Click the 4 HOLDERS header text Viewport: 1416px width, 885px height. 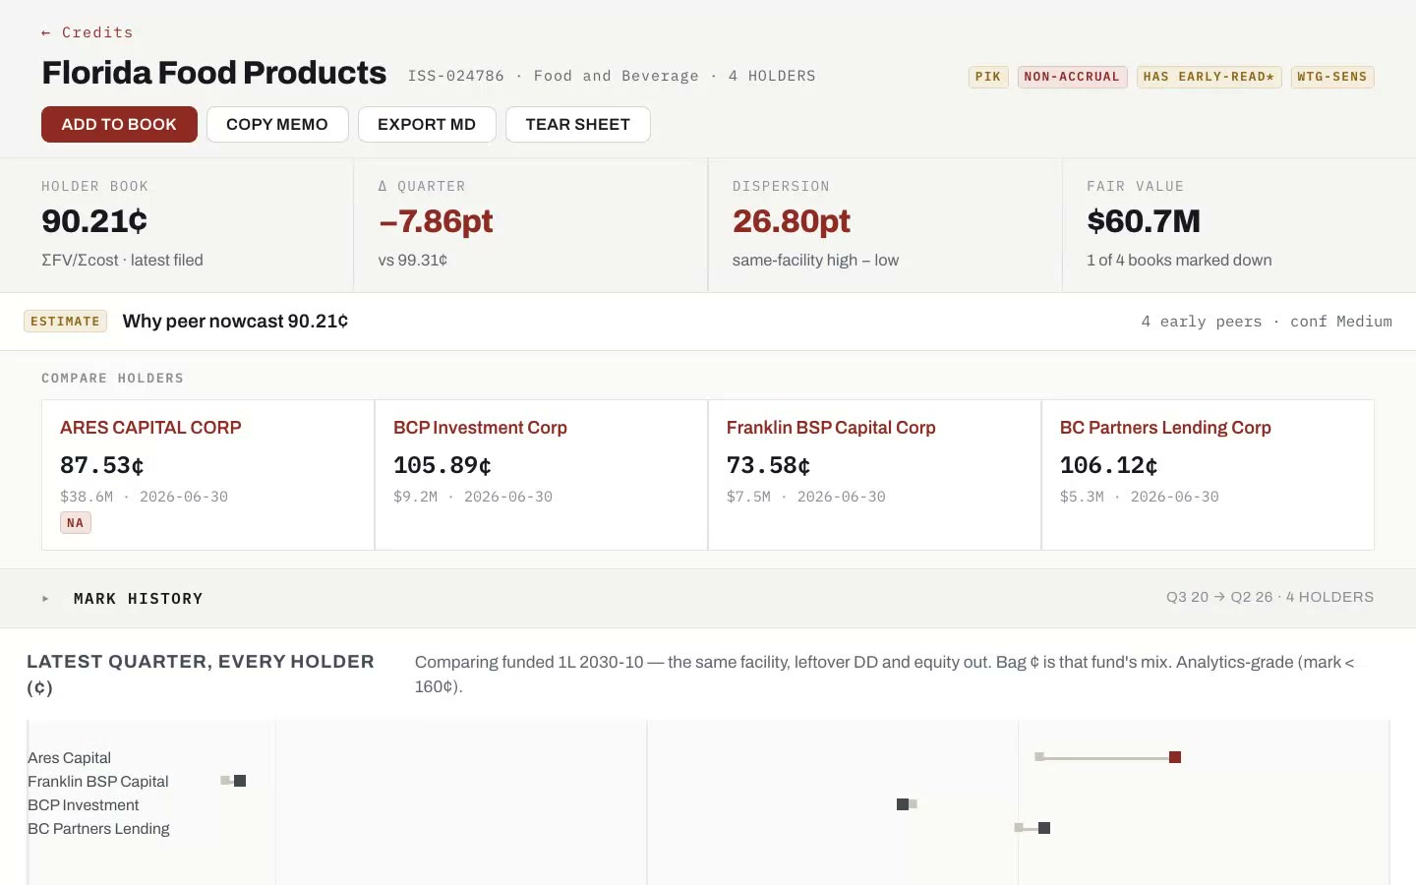(772, 76)
